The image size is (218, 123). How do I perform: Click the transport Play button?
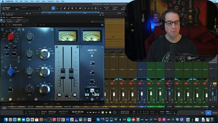point(107,112)
